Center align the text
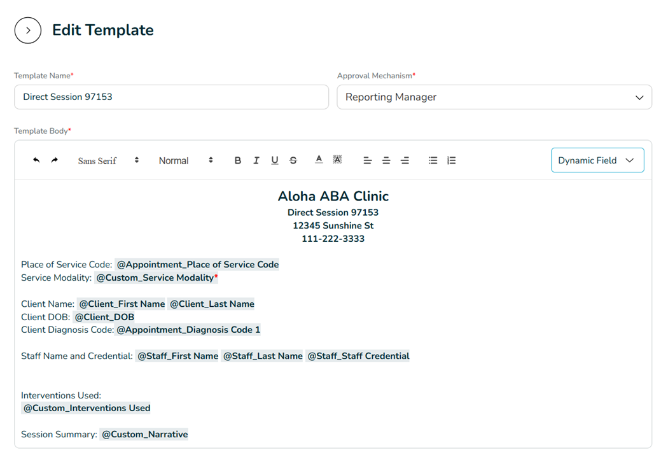The width and height of the screenshot is (668, 471). (386, 160)
